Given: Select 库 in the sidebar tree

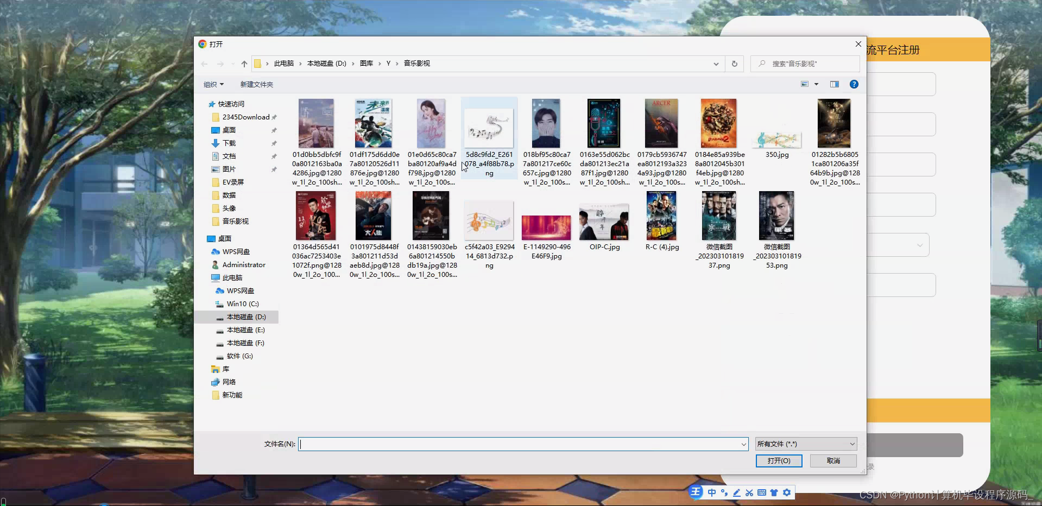Looking at the screenshot, I should click(226, 369).
